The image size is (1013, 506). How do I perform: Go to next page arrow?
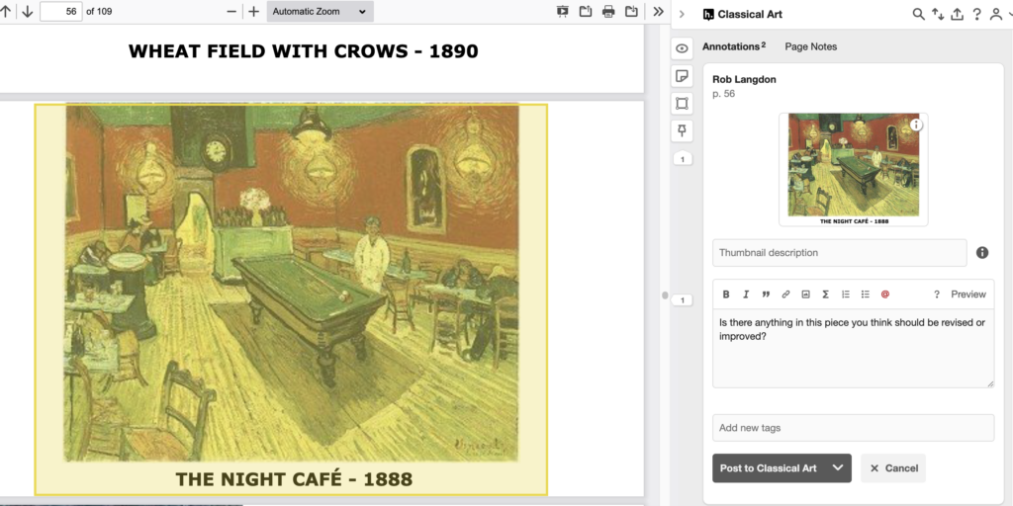pyautogui.click(x=27, y=11)
